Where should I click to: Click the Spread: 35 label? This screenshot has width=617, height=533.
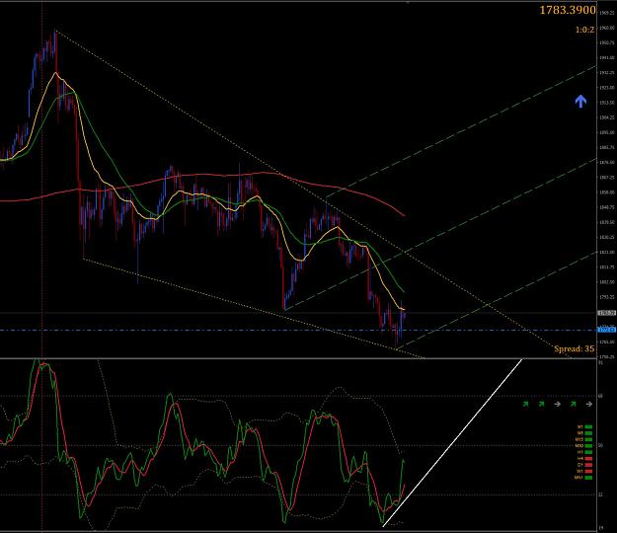click(575, 348)
